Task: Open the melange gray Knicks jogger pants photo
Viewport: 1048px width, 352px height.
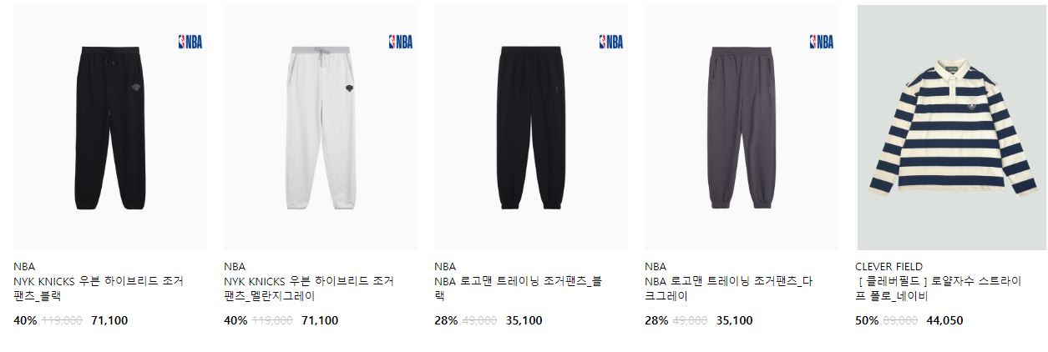Action: pos(321,128)
